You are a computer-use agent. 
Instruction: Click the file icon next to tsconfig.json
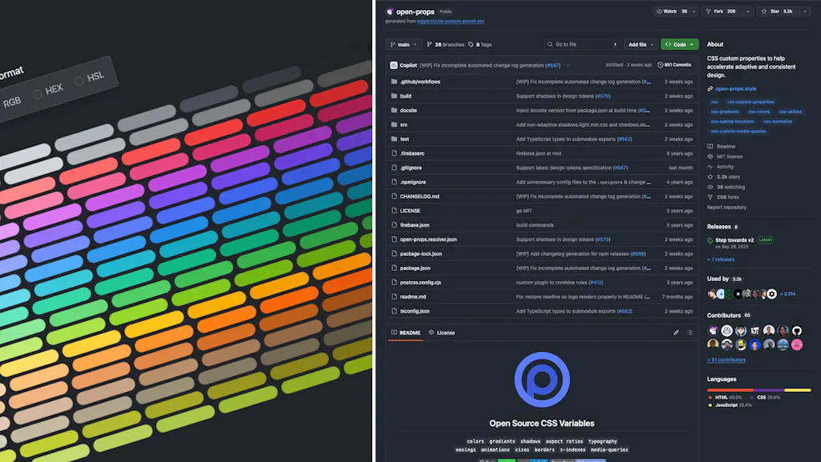(x=394, y=311)
